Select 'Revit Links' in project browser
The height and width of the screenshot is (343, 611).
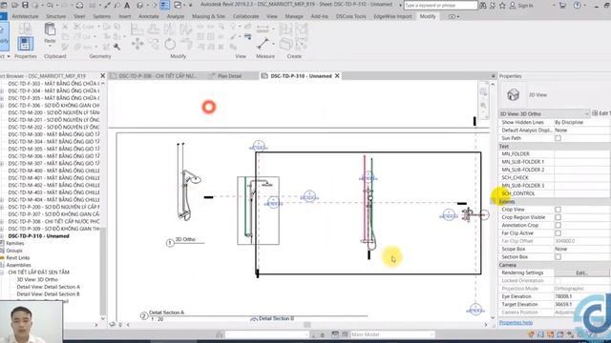pos(18,258)
